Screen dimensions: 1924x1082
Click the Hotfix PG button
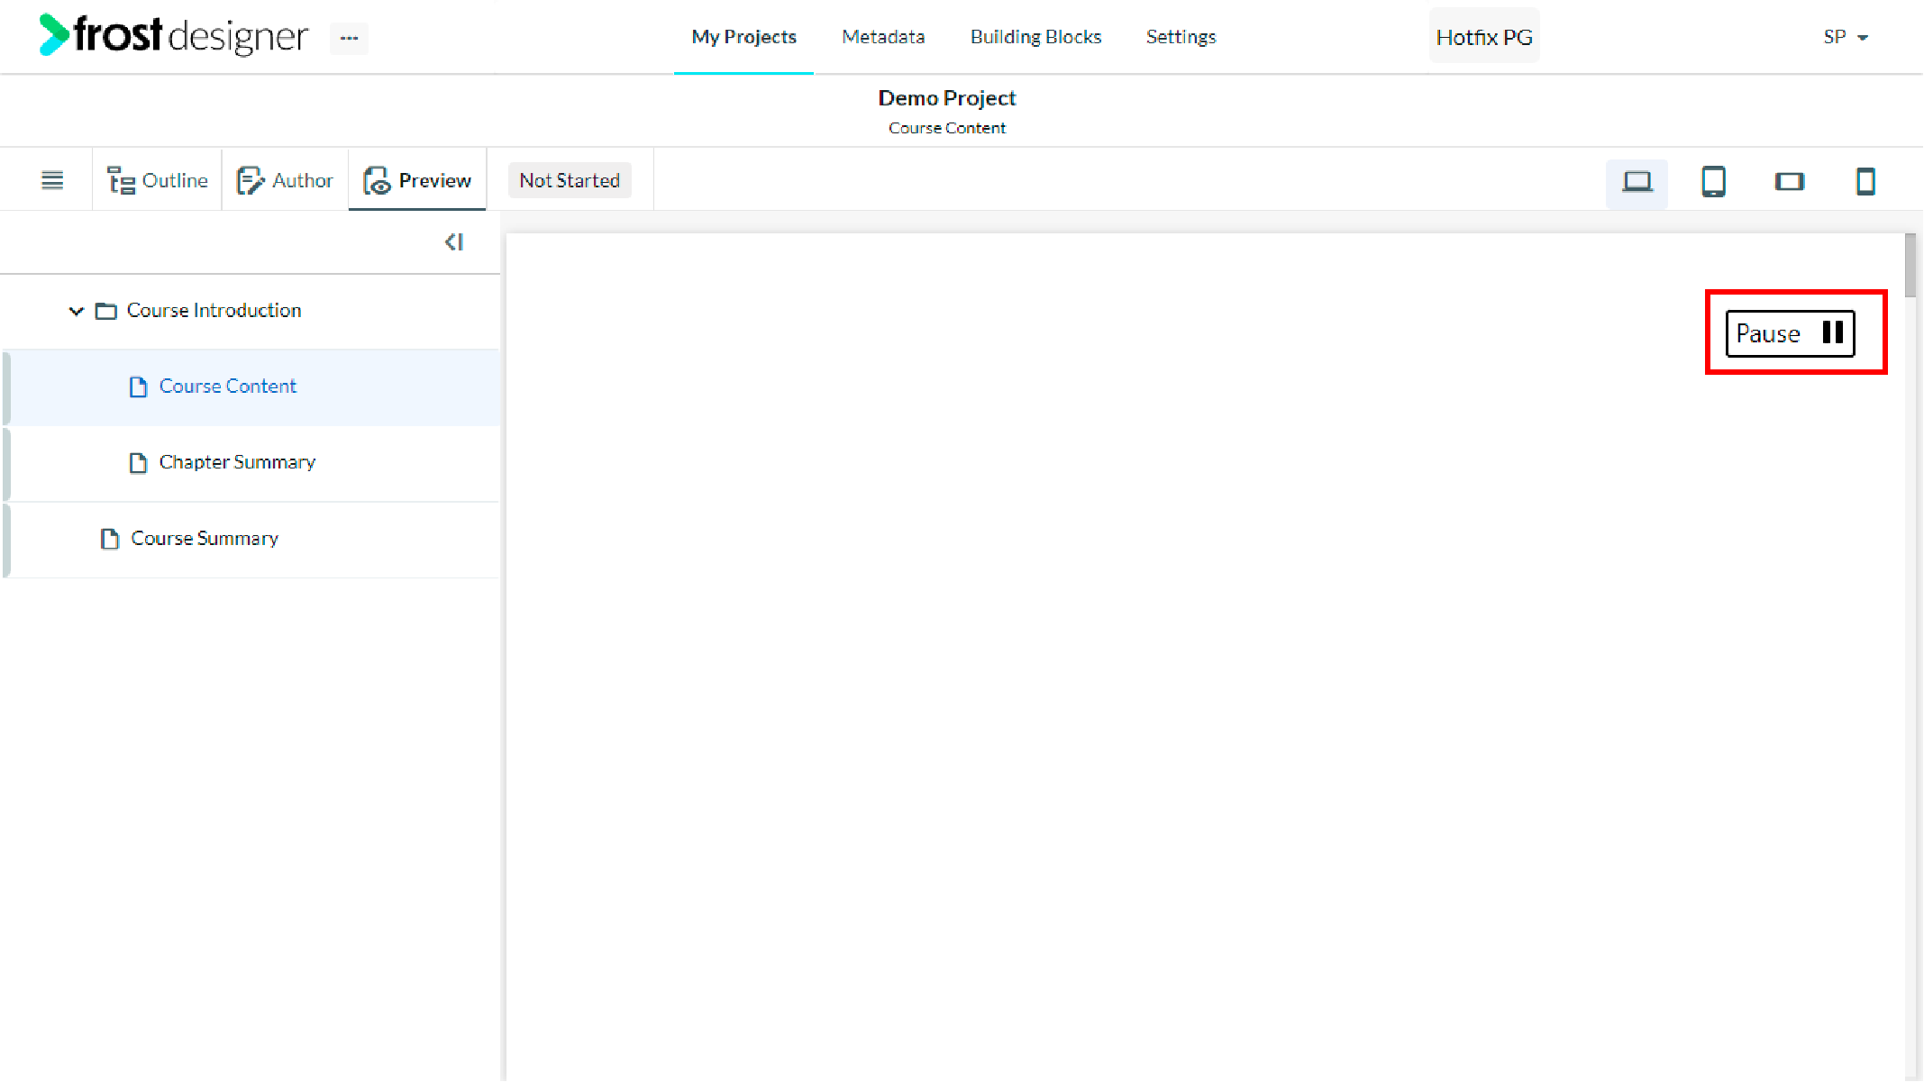[1484, 37]
